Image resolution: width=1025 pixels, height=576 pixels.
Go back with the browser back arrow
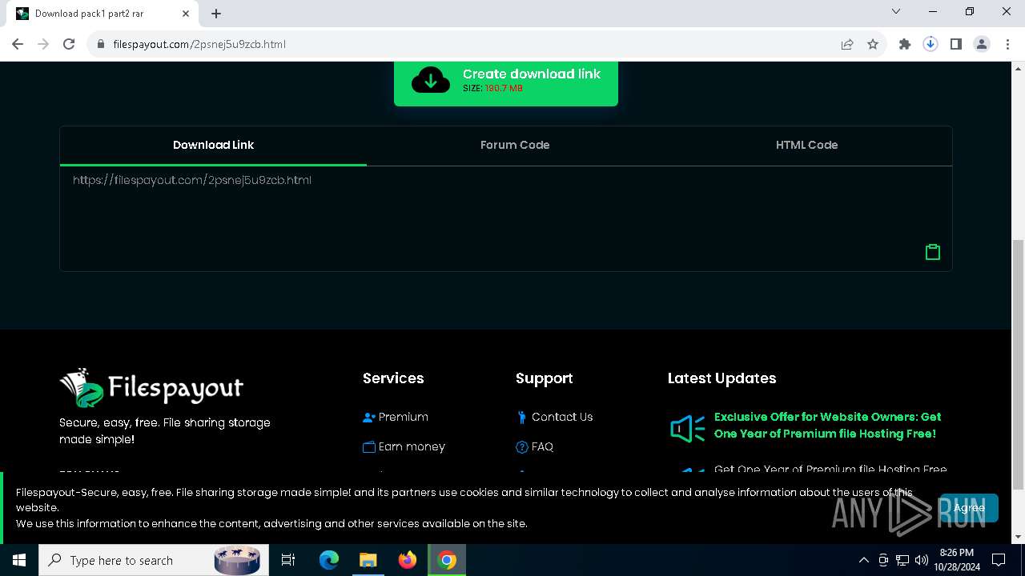[18, 44]
